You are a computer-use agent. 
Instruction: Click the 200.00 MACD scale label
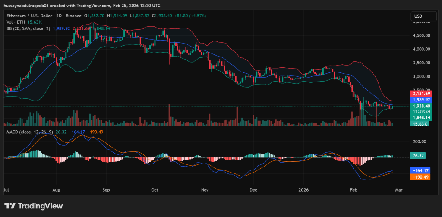[419, 142]
